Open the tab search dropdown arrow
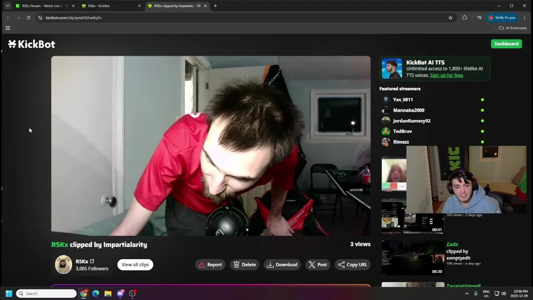533x300 pixels. (x=7, y=6)
